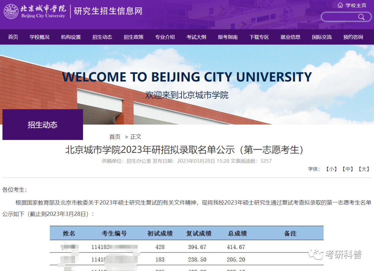Click the article title 北京城市学院2023年研招拟录取名单公示
The width and height of the screenshot is (374, 271).
coord(184,150)
